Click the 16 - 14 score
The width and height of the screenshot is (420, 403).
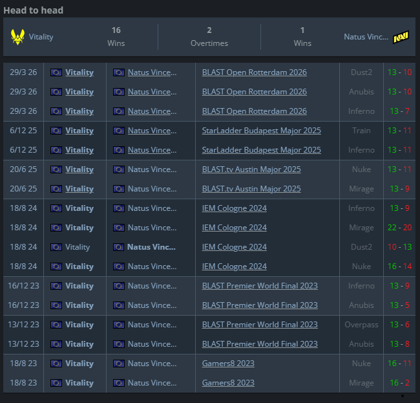coord(399,267)
